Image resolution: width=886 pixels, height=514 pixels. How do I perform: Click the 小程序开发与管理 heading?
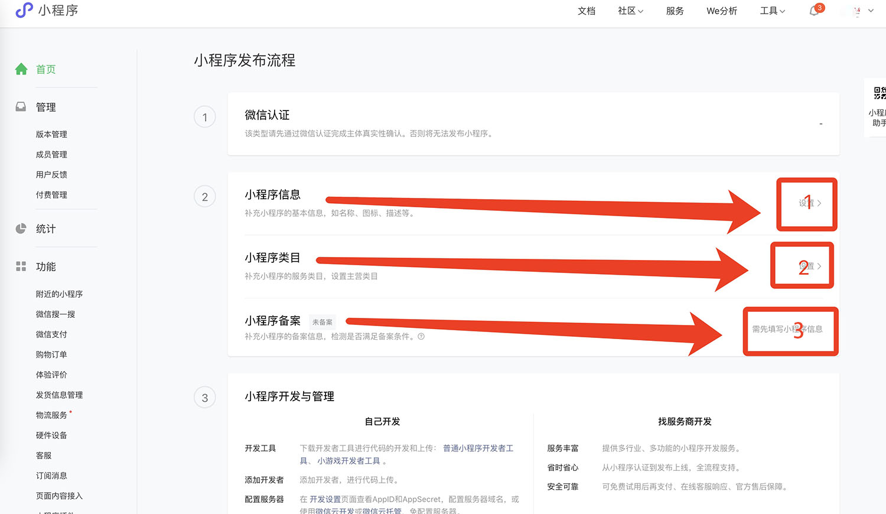click(x=289, y=396)
